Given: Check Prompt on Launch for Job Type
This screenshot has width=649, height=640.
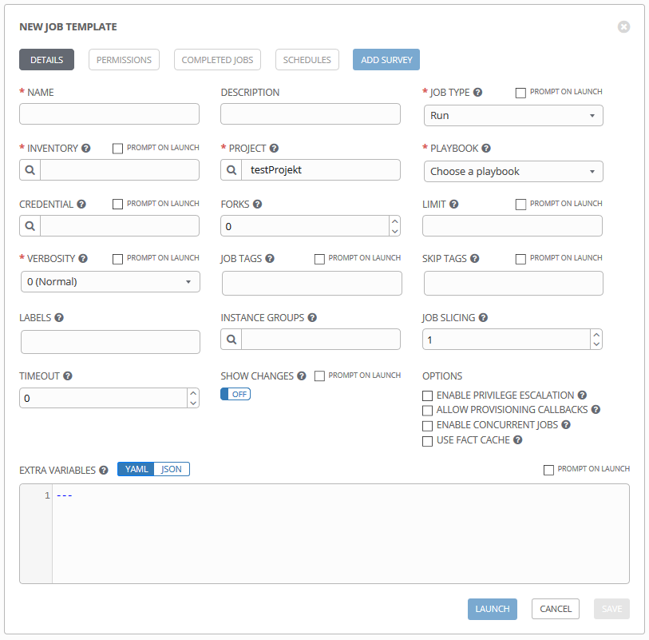Looking at the screenshot, I should 520,93.
